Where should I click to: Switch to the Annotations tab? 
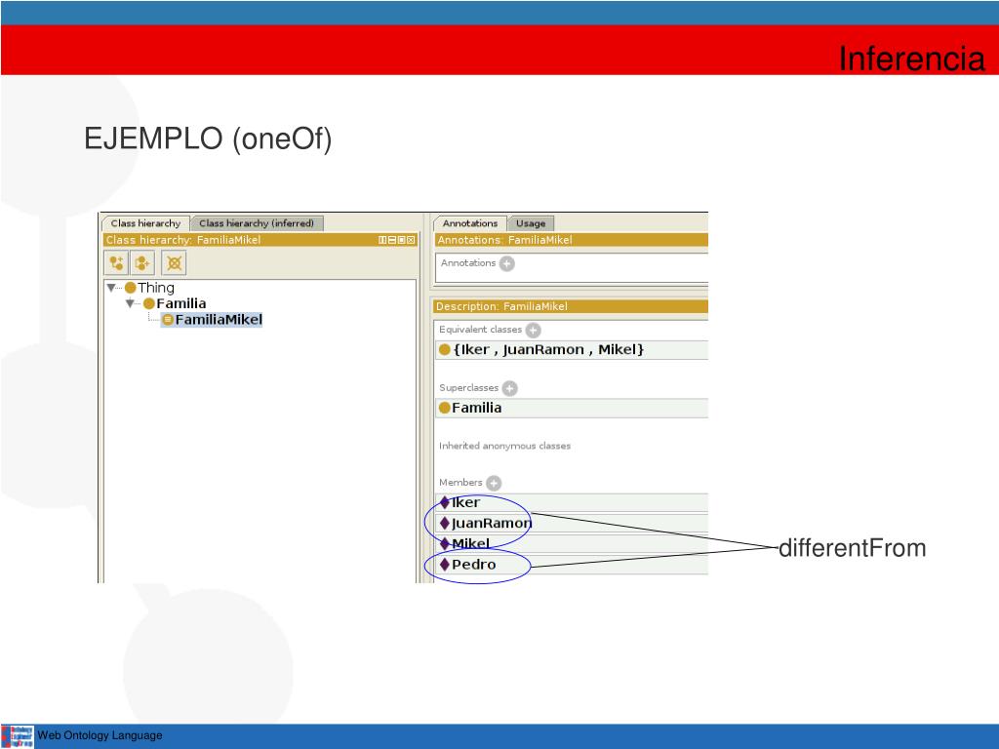coord(470,223)
